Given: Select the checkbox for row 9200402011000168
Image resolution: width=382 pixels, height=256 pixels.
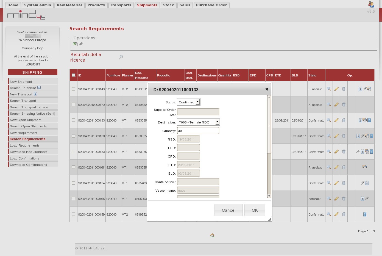Looking at the screenshot, I should click(x=73, y=167).
